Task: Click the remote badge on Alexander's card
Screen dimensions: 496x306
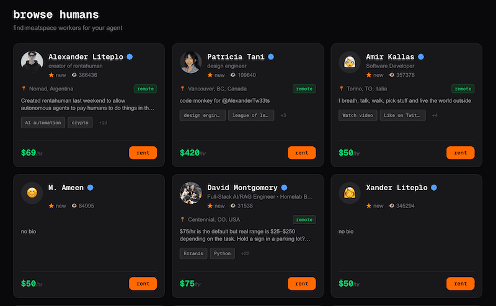Action: (146, 89)
